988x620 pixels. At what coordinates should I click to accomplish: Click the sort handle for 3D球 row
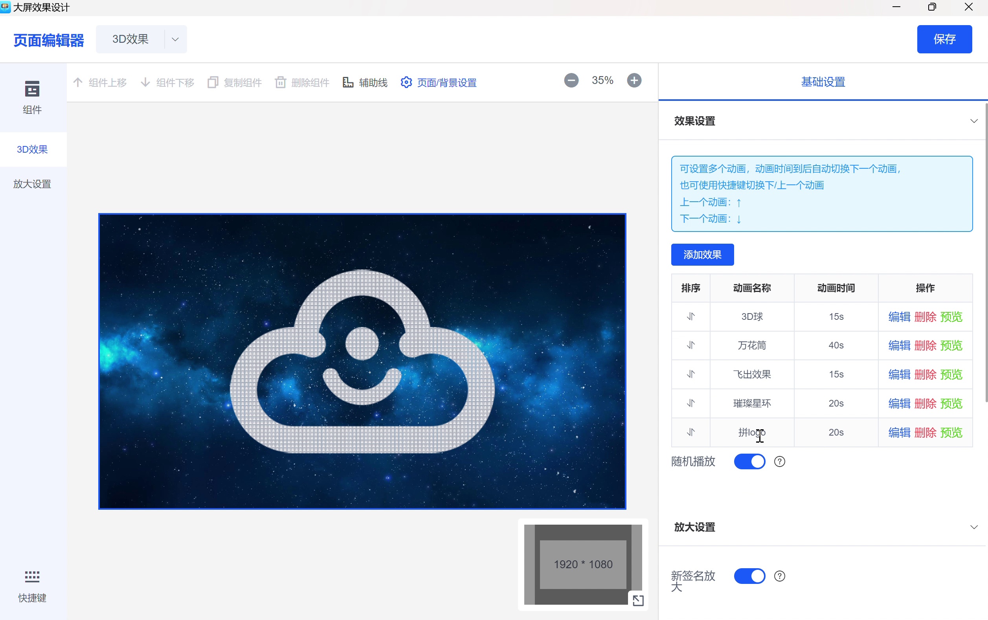click(x=690, y=316)
